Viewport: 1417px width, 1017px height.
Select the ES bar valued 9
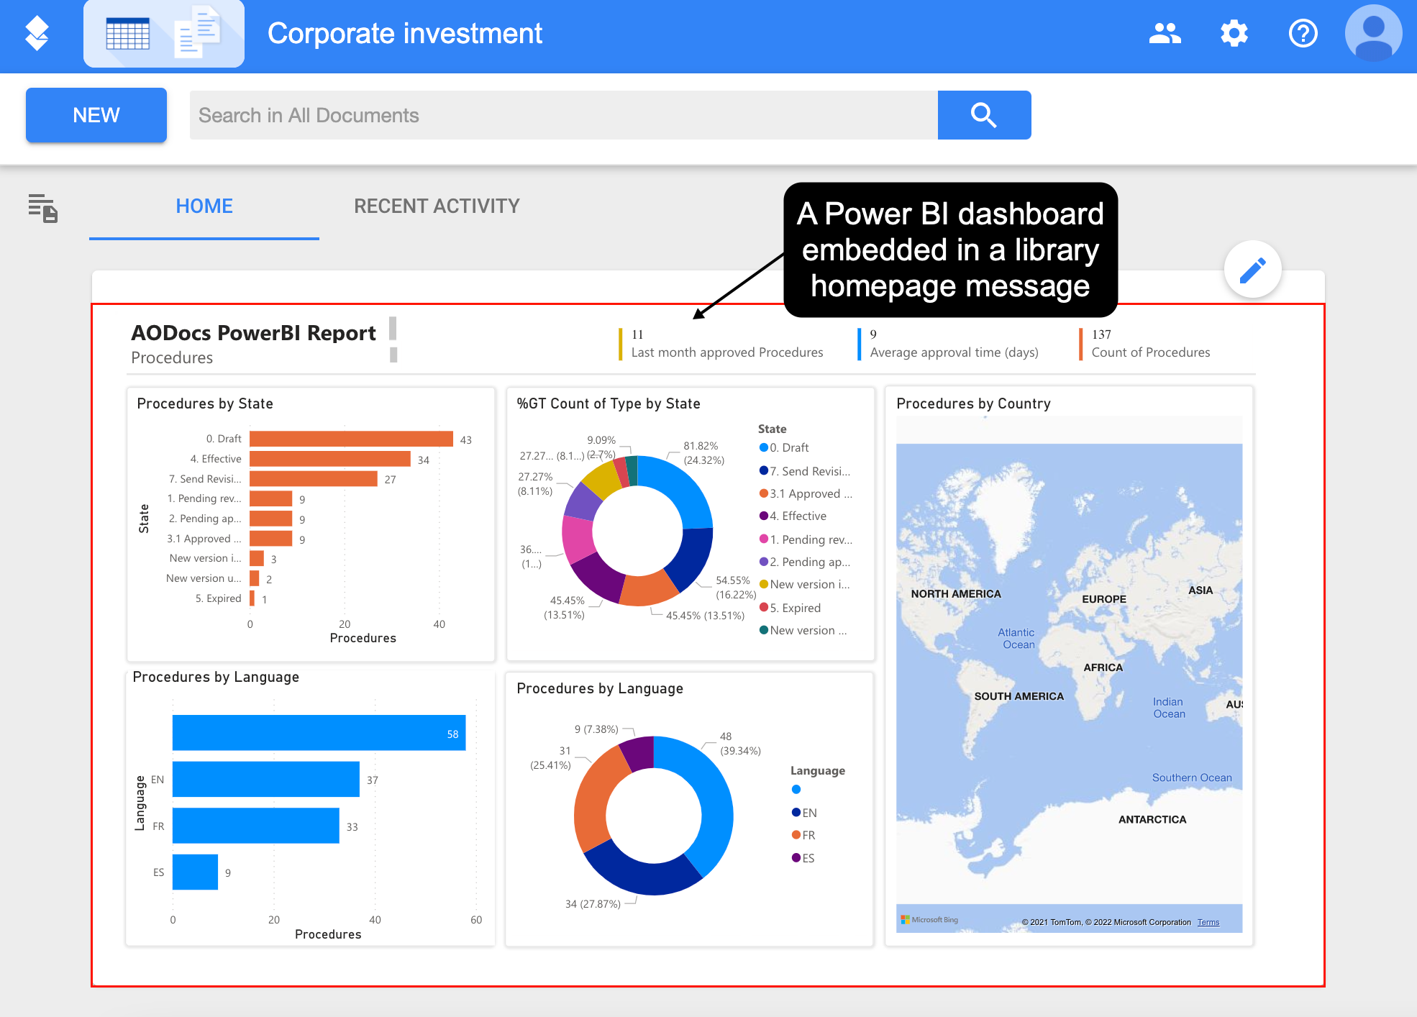pos(195,872)
